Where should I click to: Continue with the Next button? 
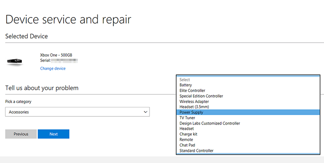pos(53,134)
